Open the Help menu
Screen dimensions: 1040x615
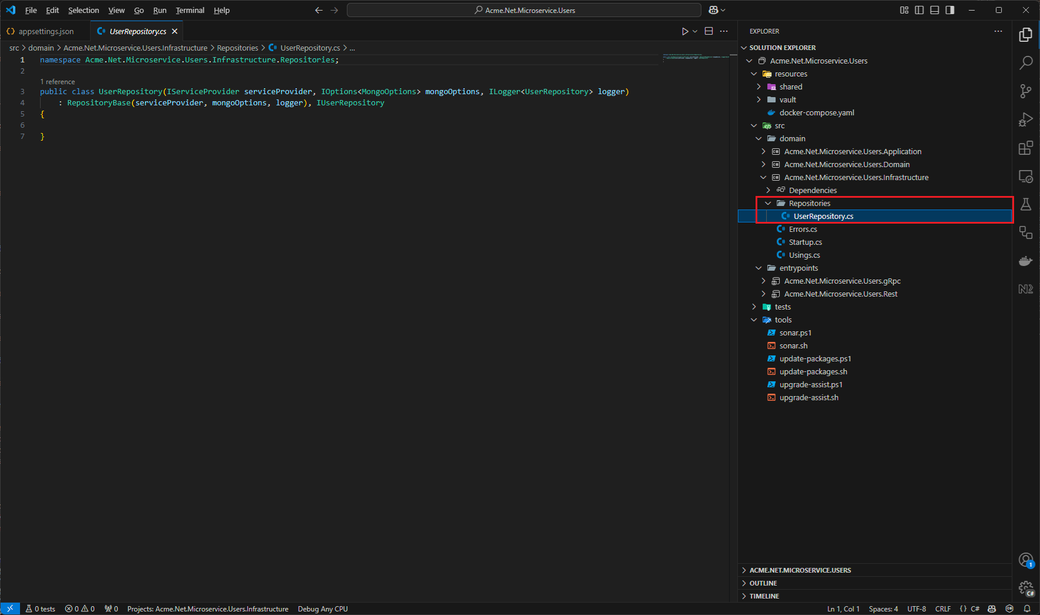221,10
